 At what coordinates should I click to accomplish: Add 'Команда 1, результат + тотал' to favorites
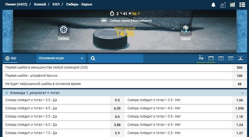7,93
